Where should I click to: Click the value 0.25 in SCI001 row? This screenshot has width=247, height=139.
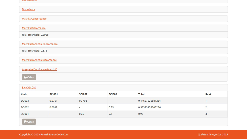point(82,114)
